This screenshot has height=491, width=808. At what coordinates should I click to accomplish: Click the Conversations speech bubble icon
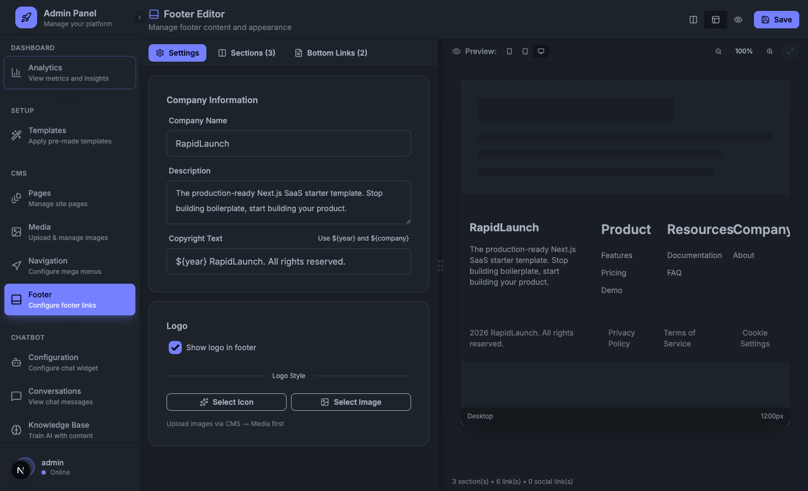(x=16, y=396)
